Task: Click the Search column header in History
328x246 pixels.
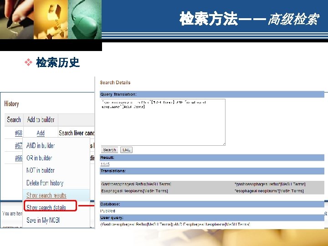Action: (x=14, y=120)
